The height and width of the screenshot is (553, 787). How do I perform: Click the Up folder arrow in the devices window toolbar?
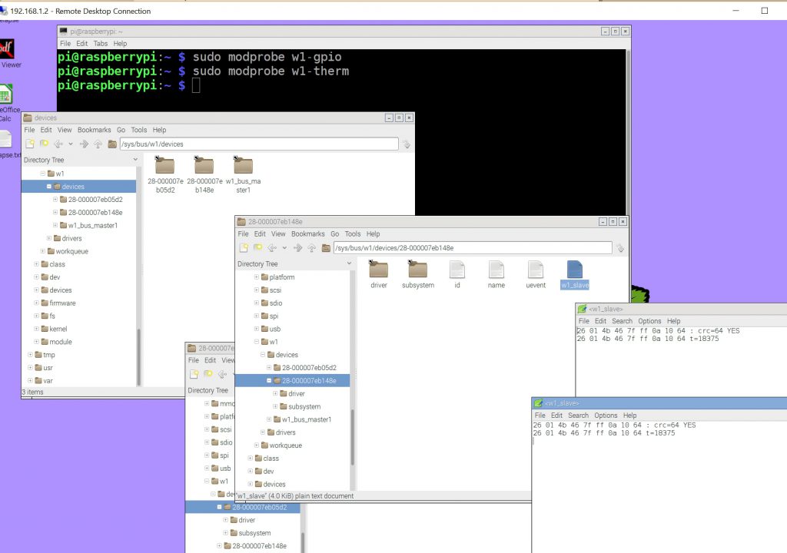click(98, 144)
